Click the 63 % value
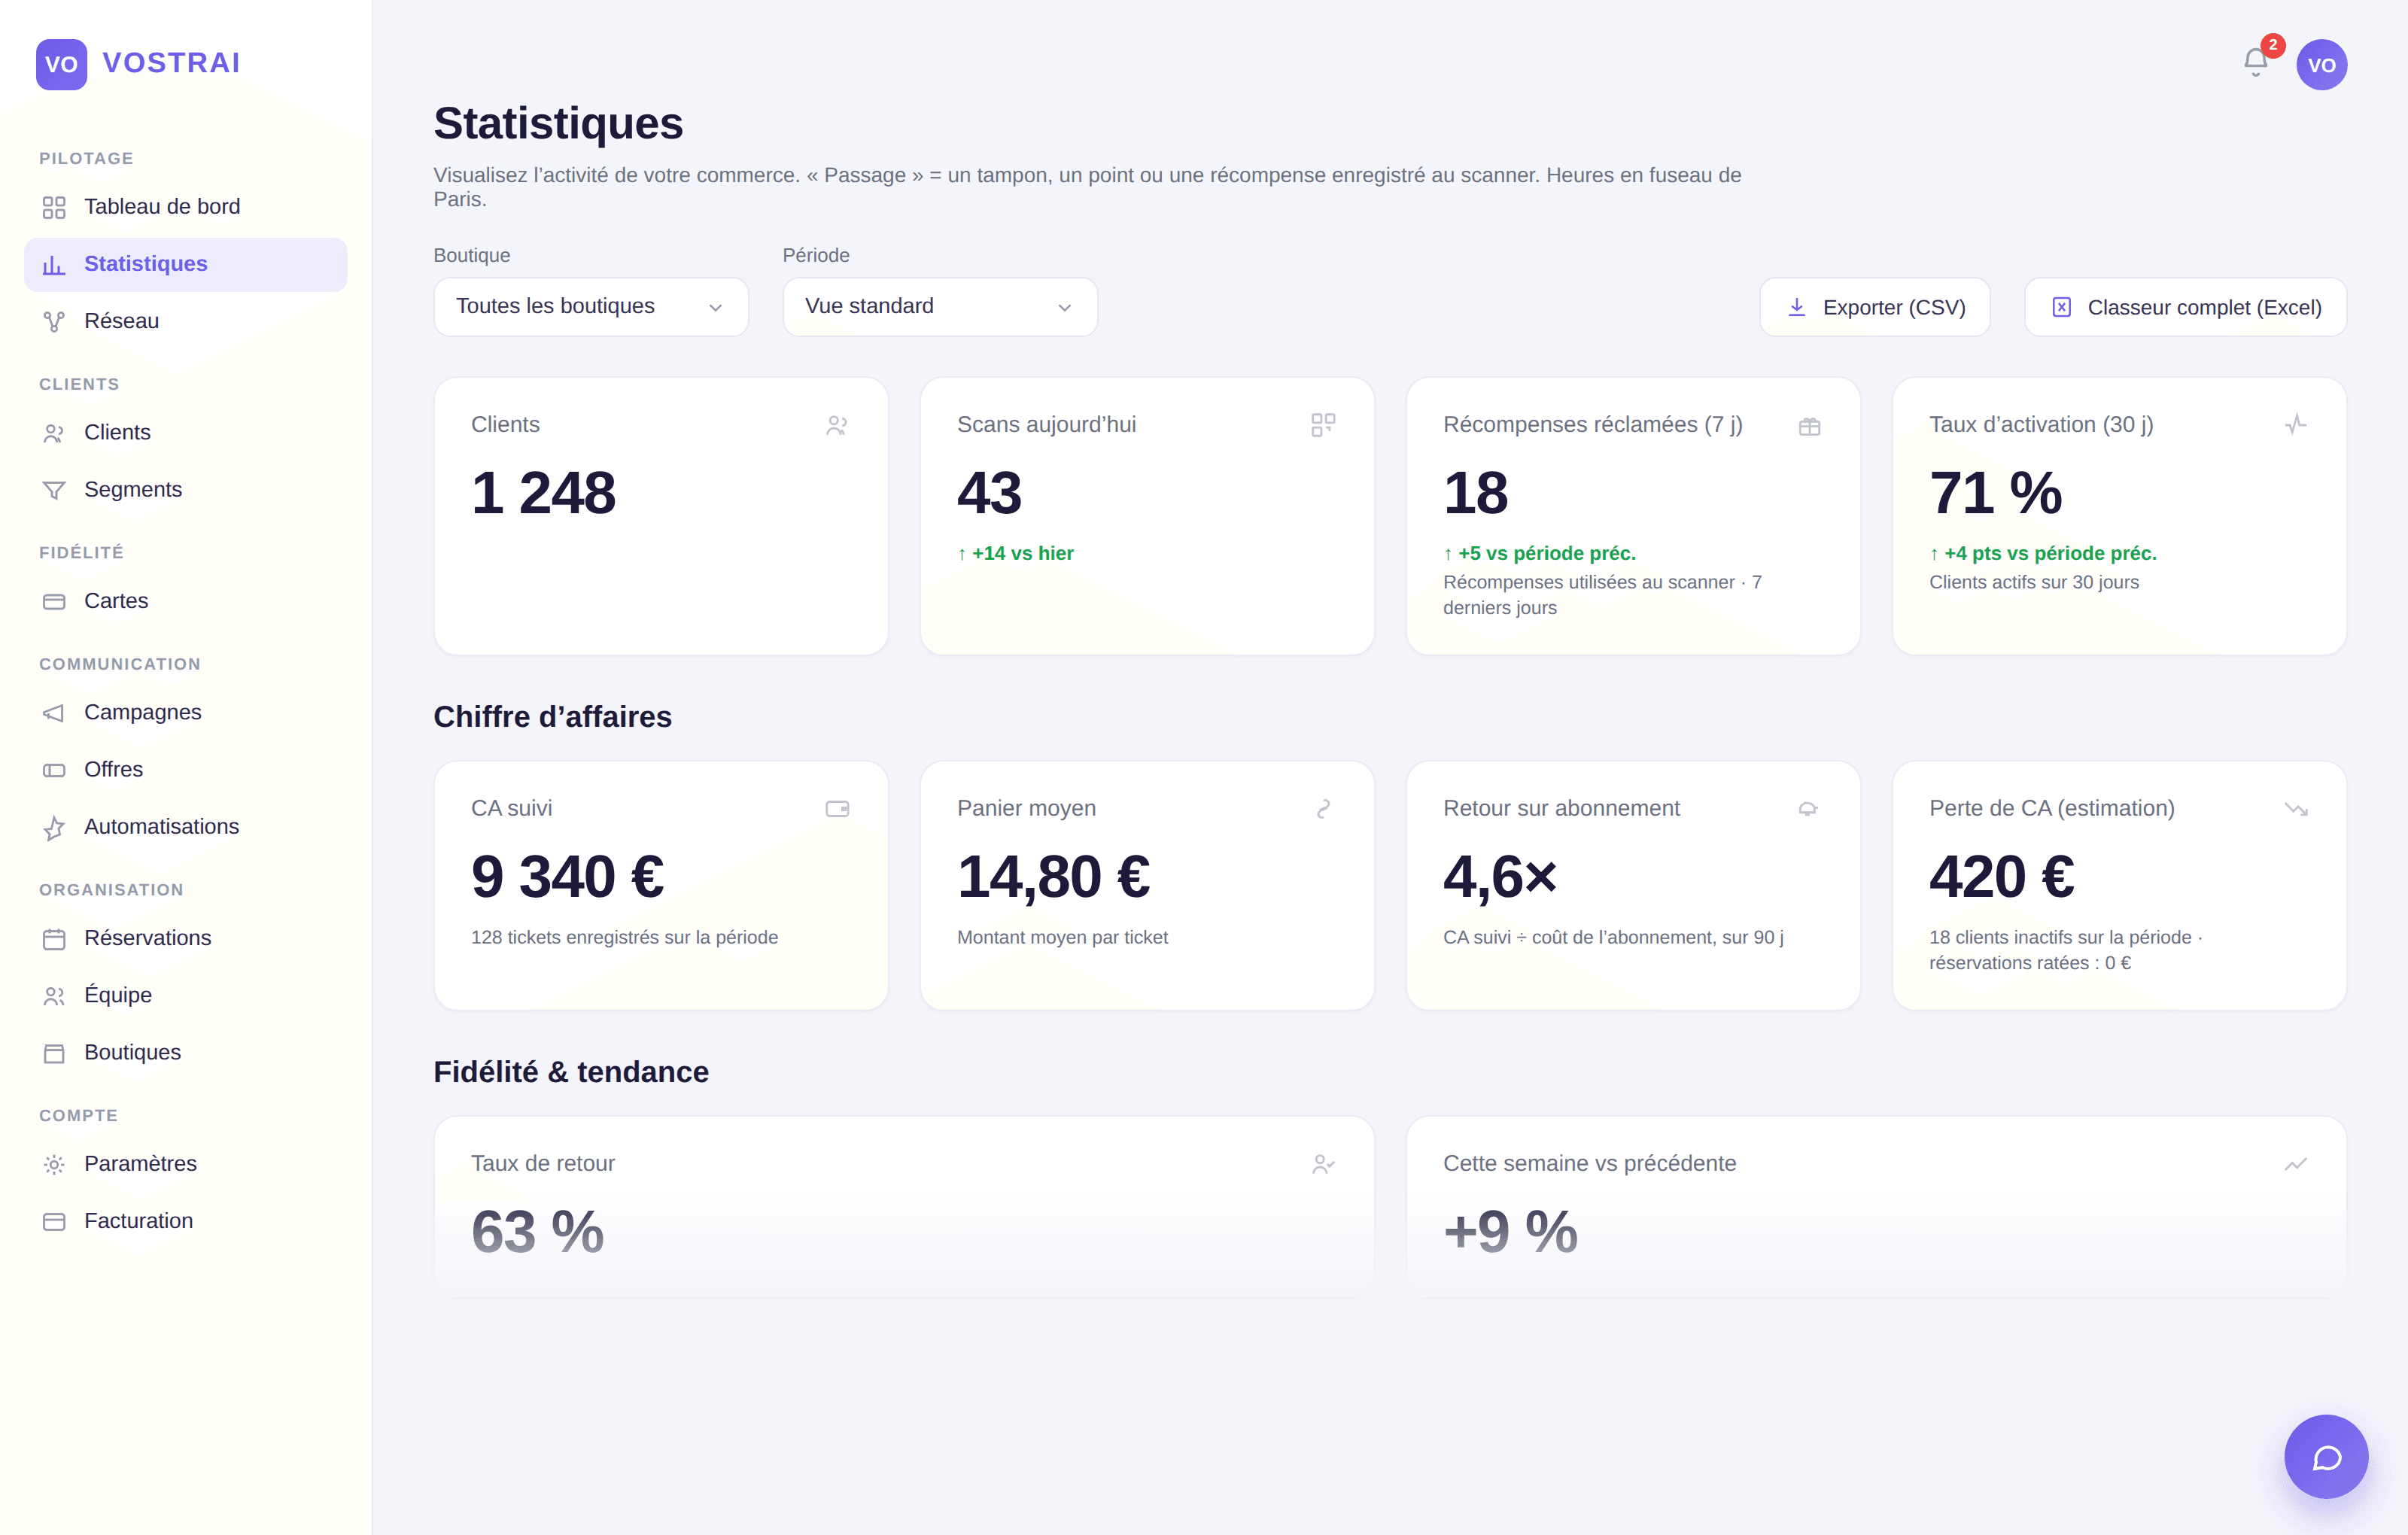 pyautogui.click(x=538, y=1232)
